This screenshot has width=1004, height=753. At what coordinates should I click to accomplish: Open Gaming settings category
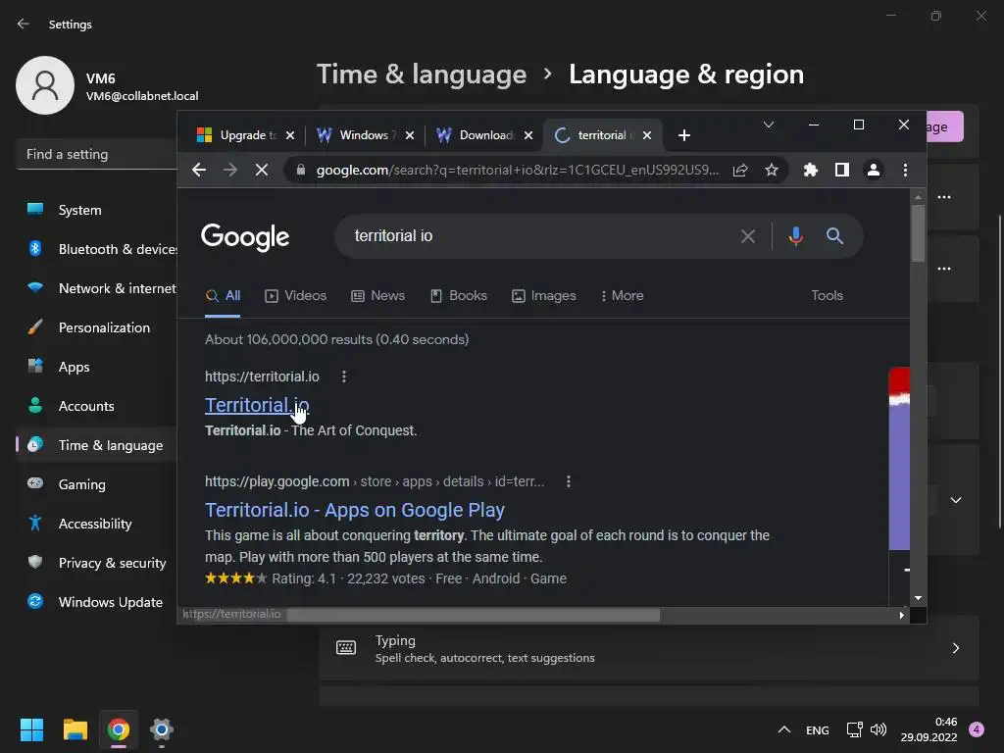[x=96, y=484]
